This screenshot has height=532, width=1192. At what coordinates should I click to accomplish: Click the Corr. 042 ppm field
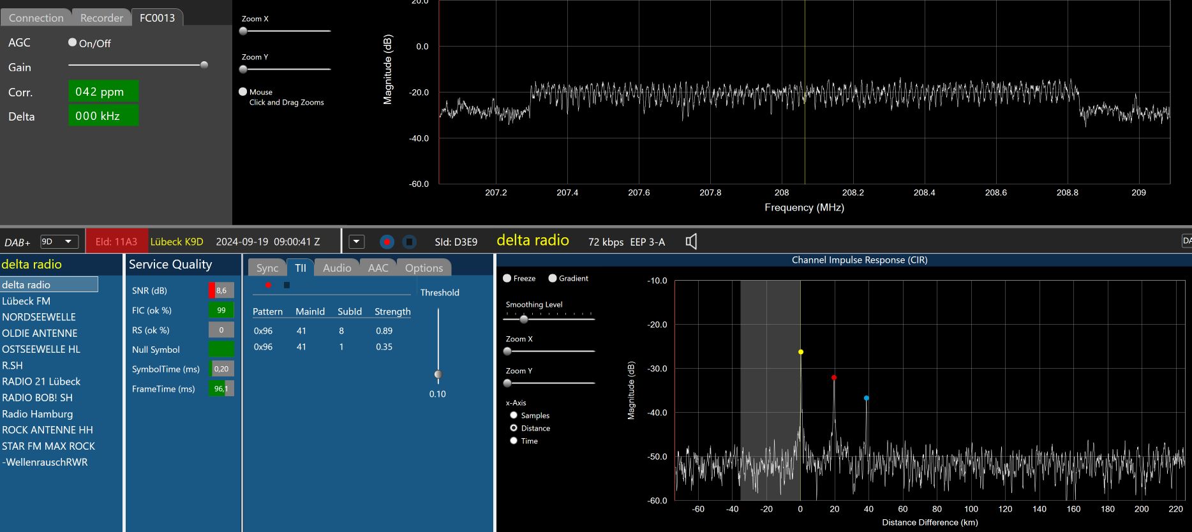103,92
